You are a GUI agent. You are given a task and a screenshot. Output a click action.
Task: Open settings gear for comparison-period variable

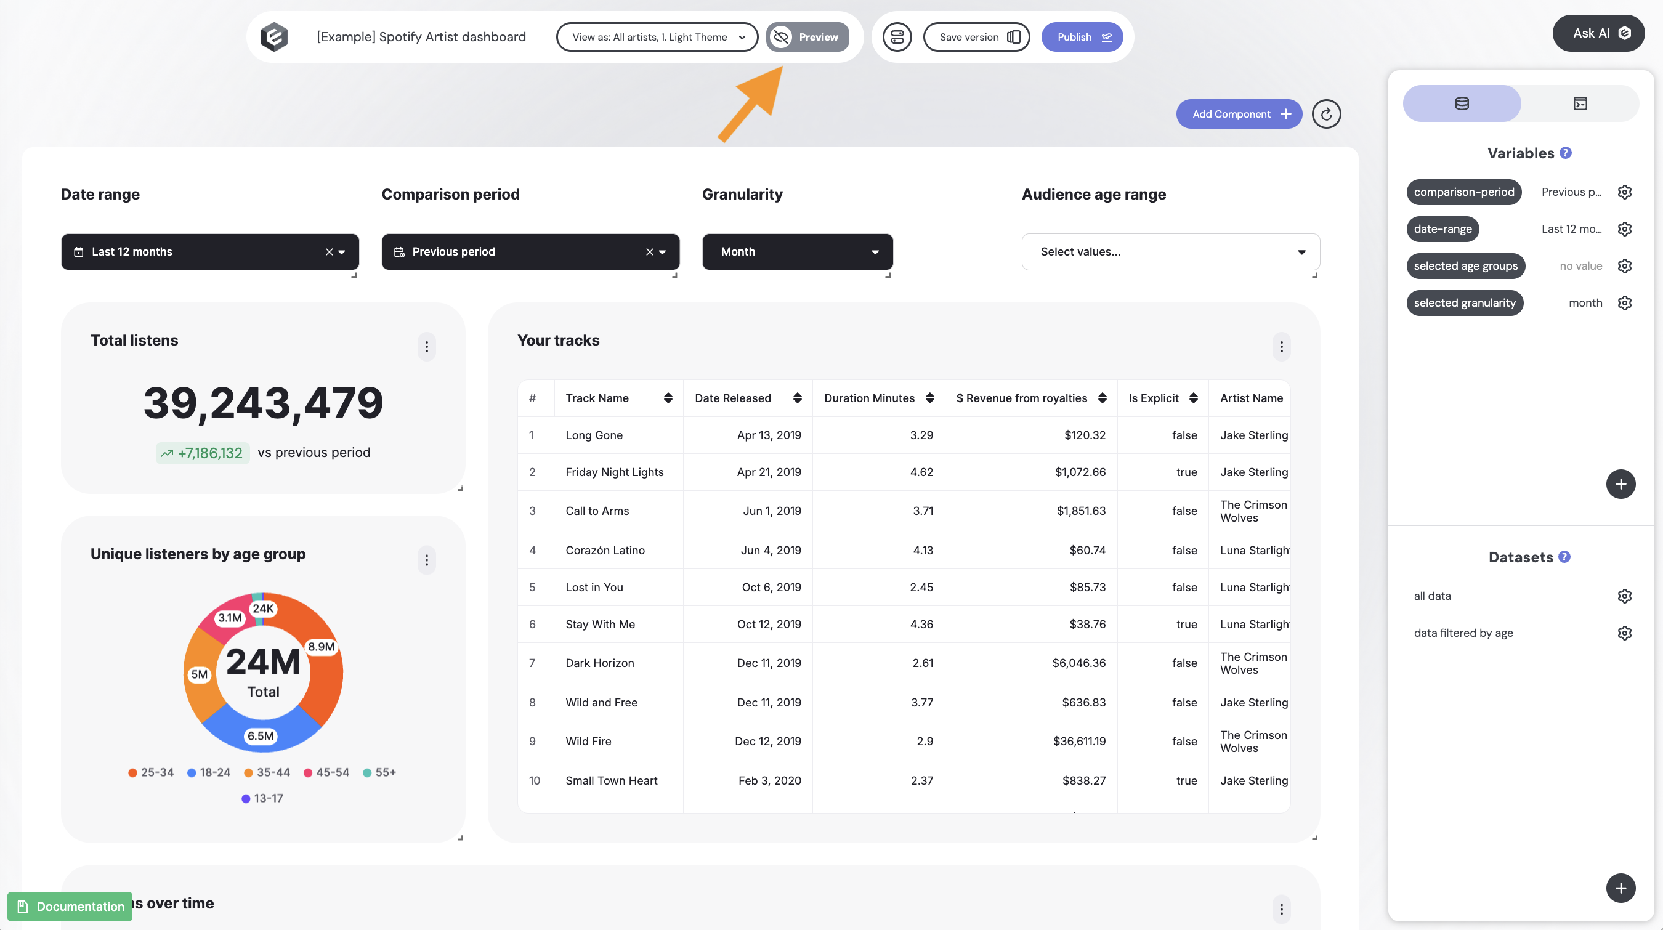(x=1624, y=192)
